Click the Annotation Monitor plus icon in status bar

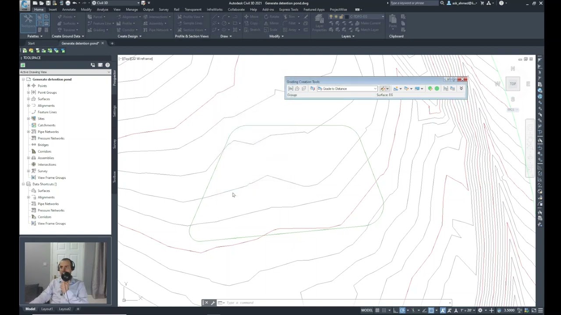click(491, 310)
